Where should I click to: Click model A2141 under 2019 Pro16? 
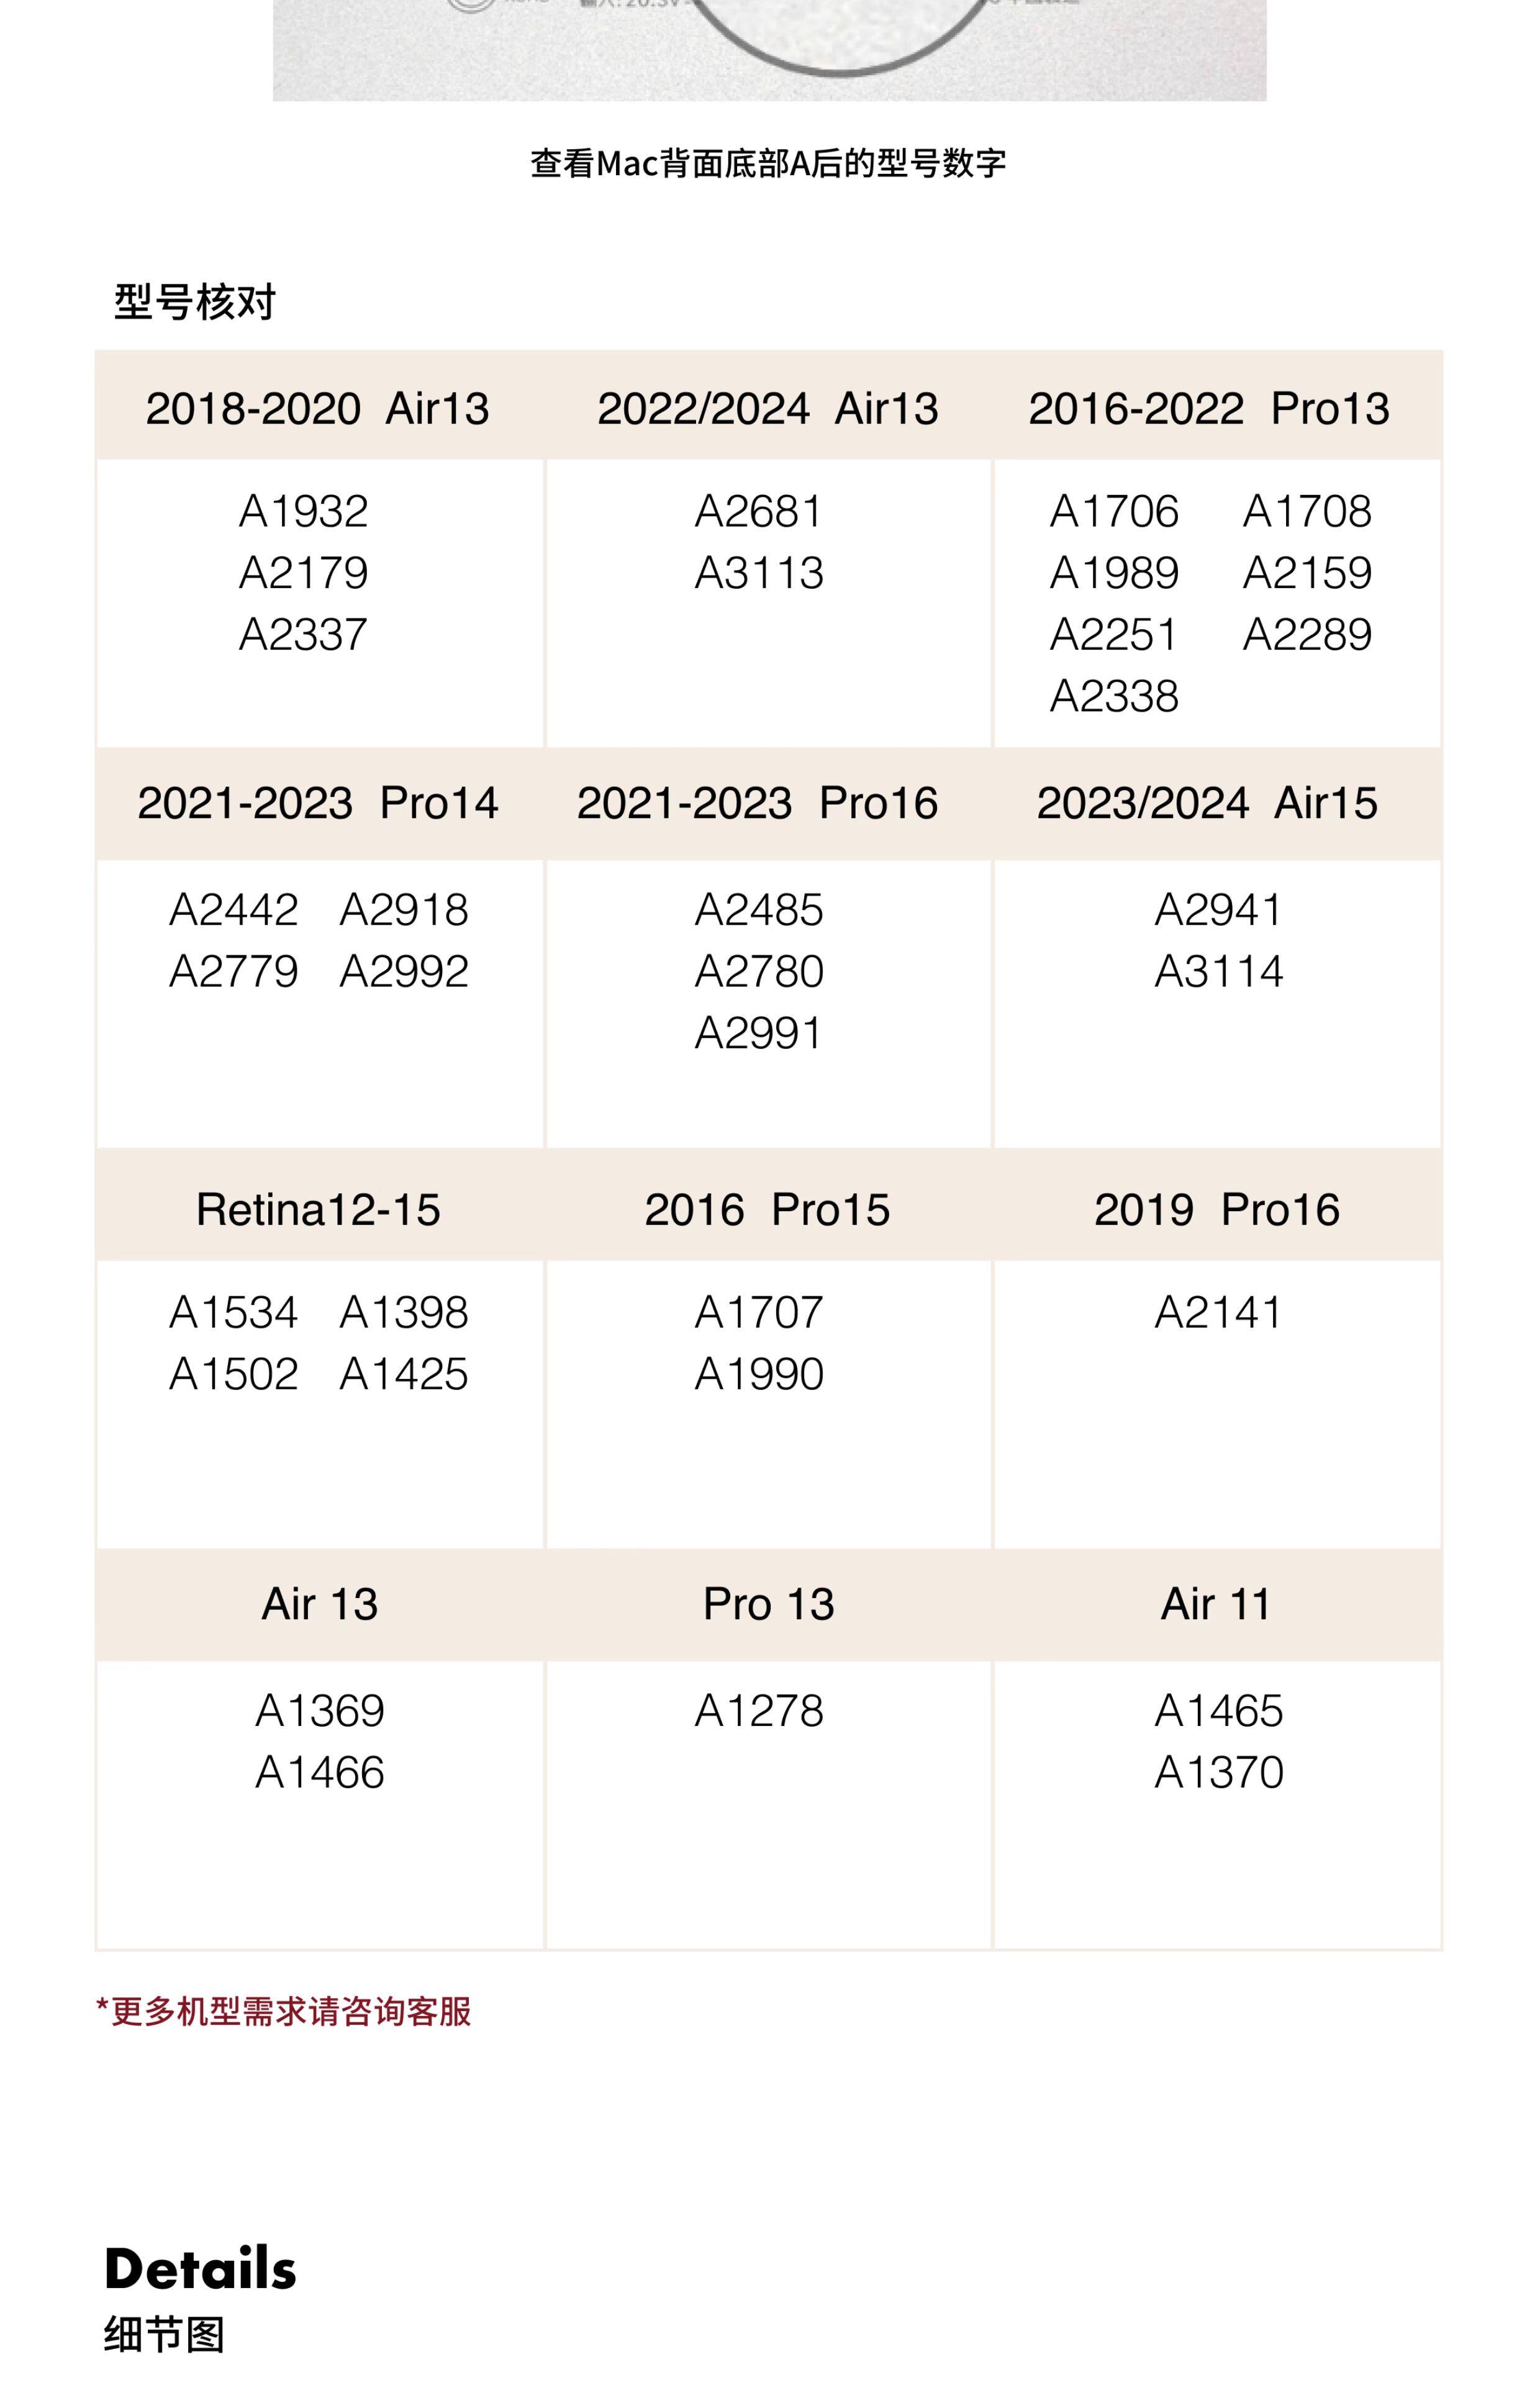coord(1218,1312)
